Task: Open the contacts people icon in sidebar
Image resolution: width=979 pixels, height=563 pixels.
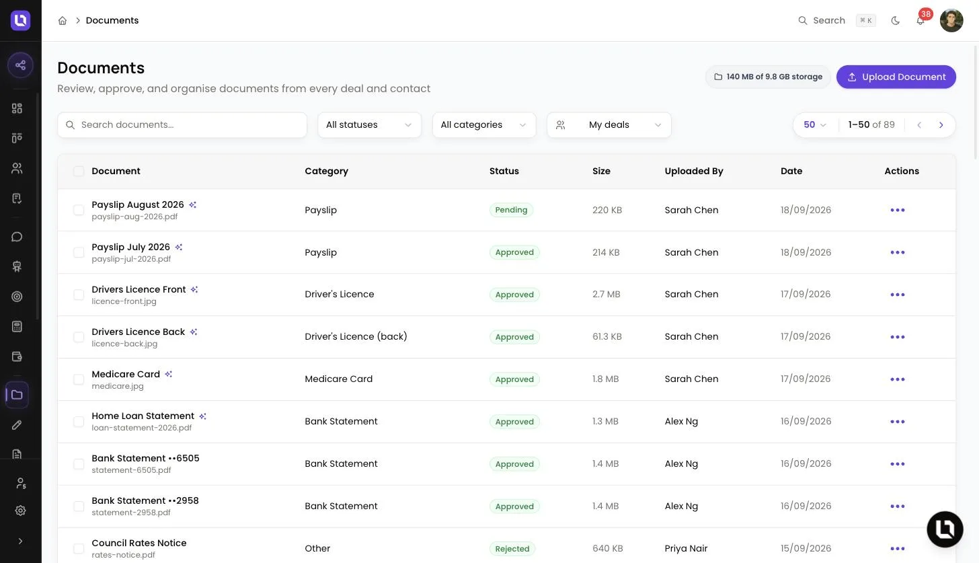Action: [x=17, y=168]
